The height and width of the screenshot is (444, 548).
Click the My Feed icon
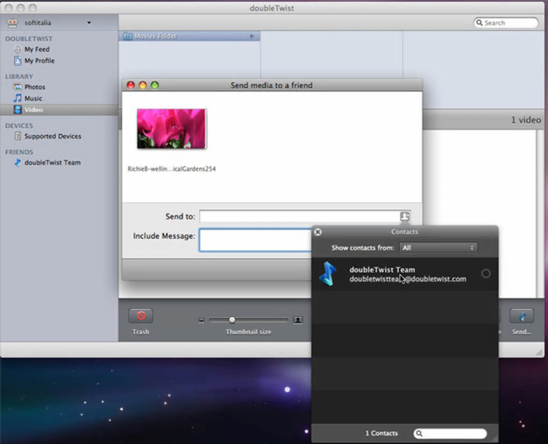(18, 49)
